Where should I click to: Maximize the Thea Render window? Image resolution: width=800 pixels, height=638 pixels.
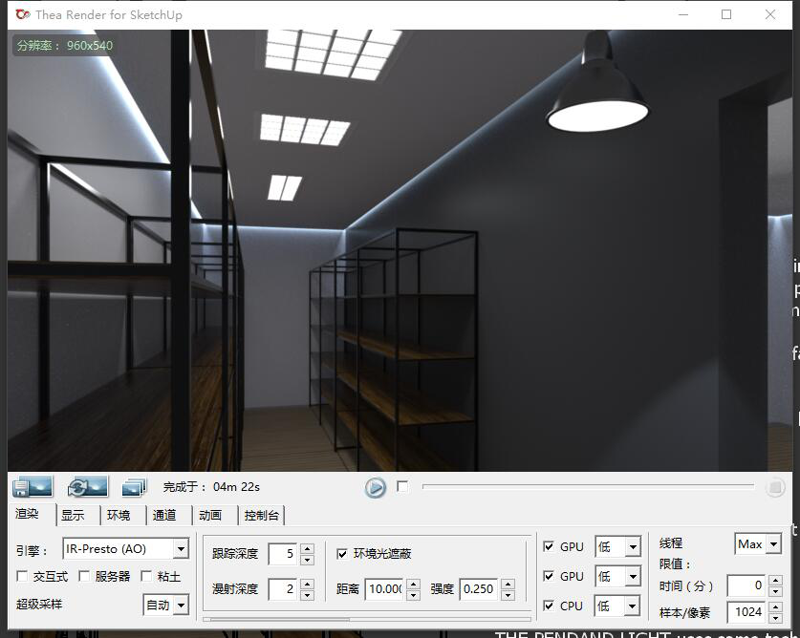point(726,14)
